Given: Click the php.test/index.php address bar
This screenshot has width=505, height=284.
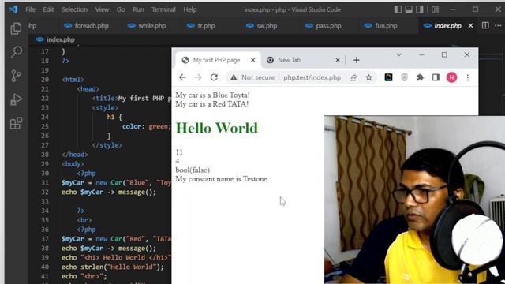Looking at the screenshot, I should [x=312, y=77].
